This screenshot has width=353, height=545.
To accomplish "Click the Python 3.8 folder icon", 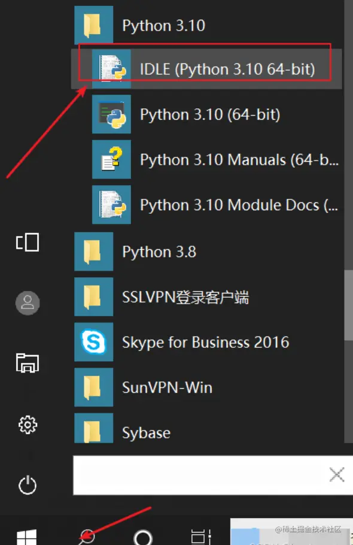I will click(x=94, y=252).
